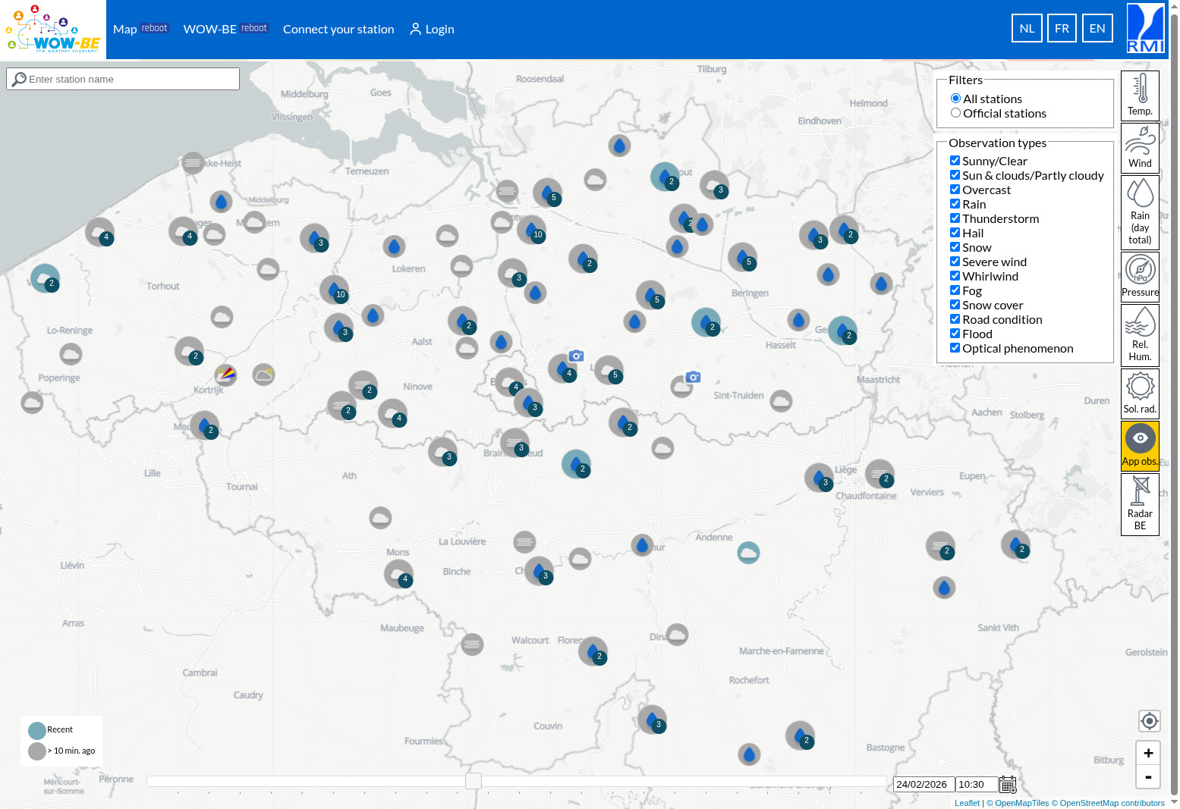Activate the Solar radiation layer

pos(1140,393)
